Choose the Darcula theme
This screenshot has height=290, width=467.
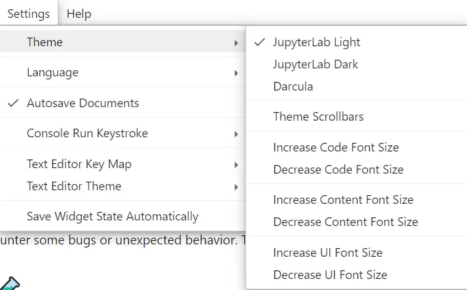pos(356,87)
